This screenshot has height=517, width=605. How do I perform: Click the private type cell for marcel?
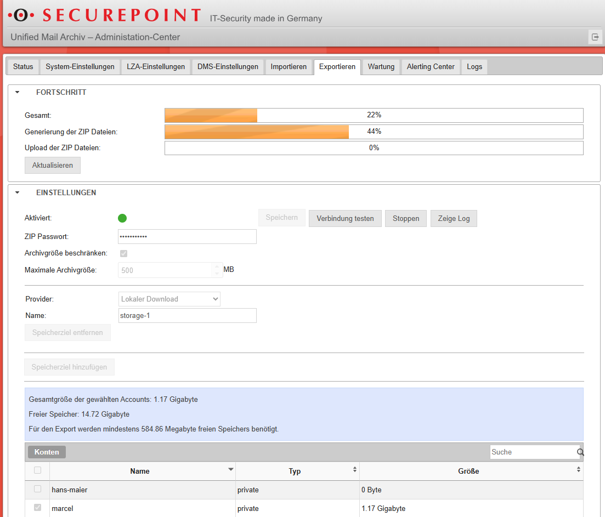point(297,509)
